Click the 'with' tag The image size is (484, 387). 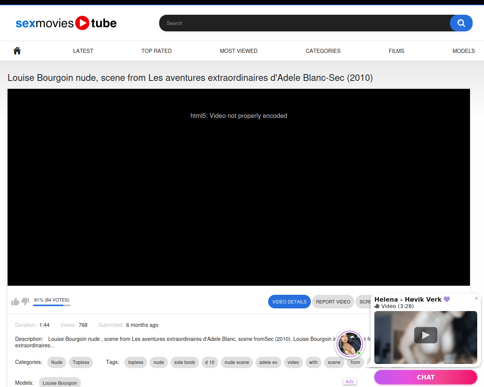point(313,362)
